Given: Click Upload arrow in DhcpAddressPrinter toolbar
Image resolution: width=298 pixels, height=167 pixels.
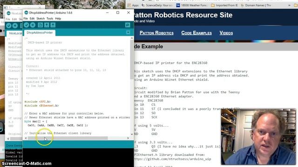Looking at the screenshot, I should point(33,25).
